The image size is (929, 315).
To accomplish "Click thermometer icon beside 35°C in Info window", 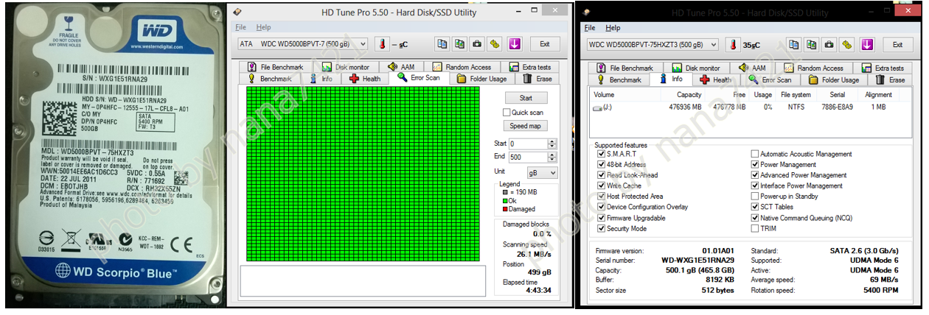I will click(734, 44).
